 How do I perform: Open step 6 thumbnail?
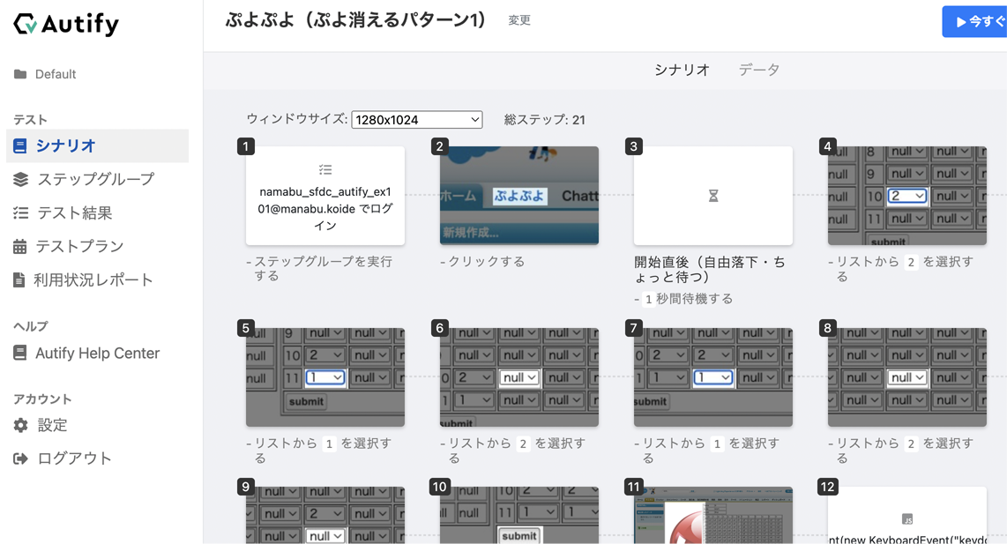[518, 377]
